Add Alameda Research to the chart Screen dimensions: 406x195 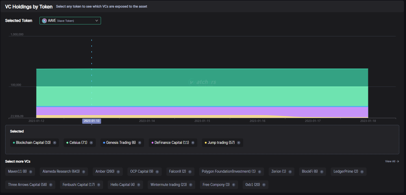(84, 172)
